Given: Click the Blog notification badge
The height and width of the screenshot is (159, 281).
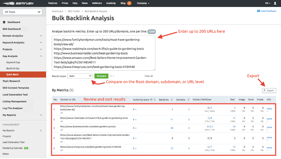Looking at the screenshot, I should pyautogui.click(x=129, y=3).
